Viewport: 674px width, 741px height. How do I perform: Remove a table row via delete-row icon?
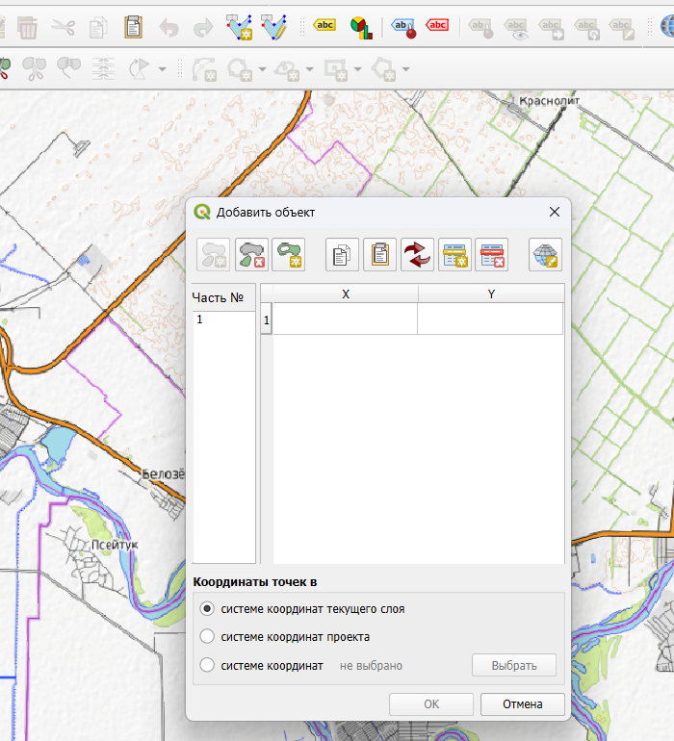pos(491,254)
